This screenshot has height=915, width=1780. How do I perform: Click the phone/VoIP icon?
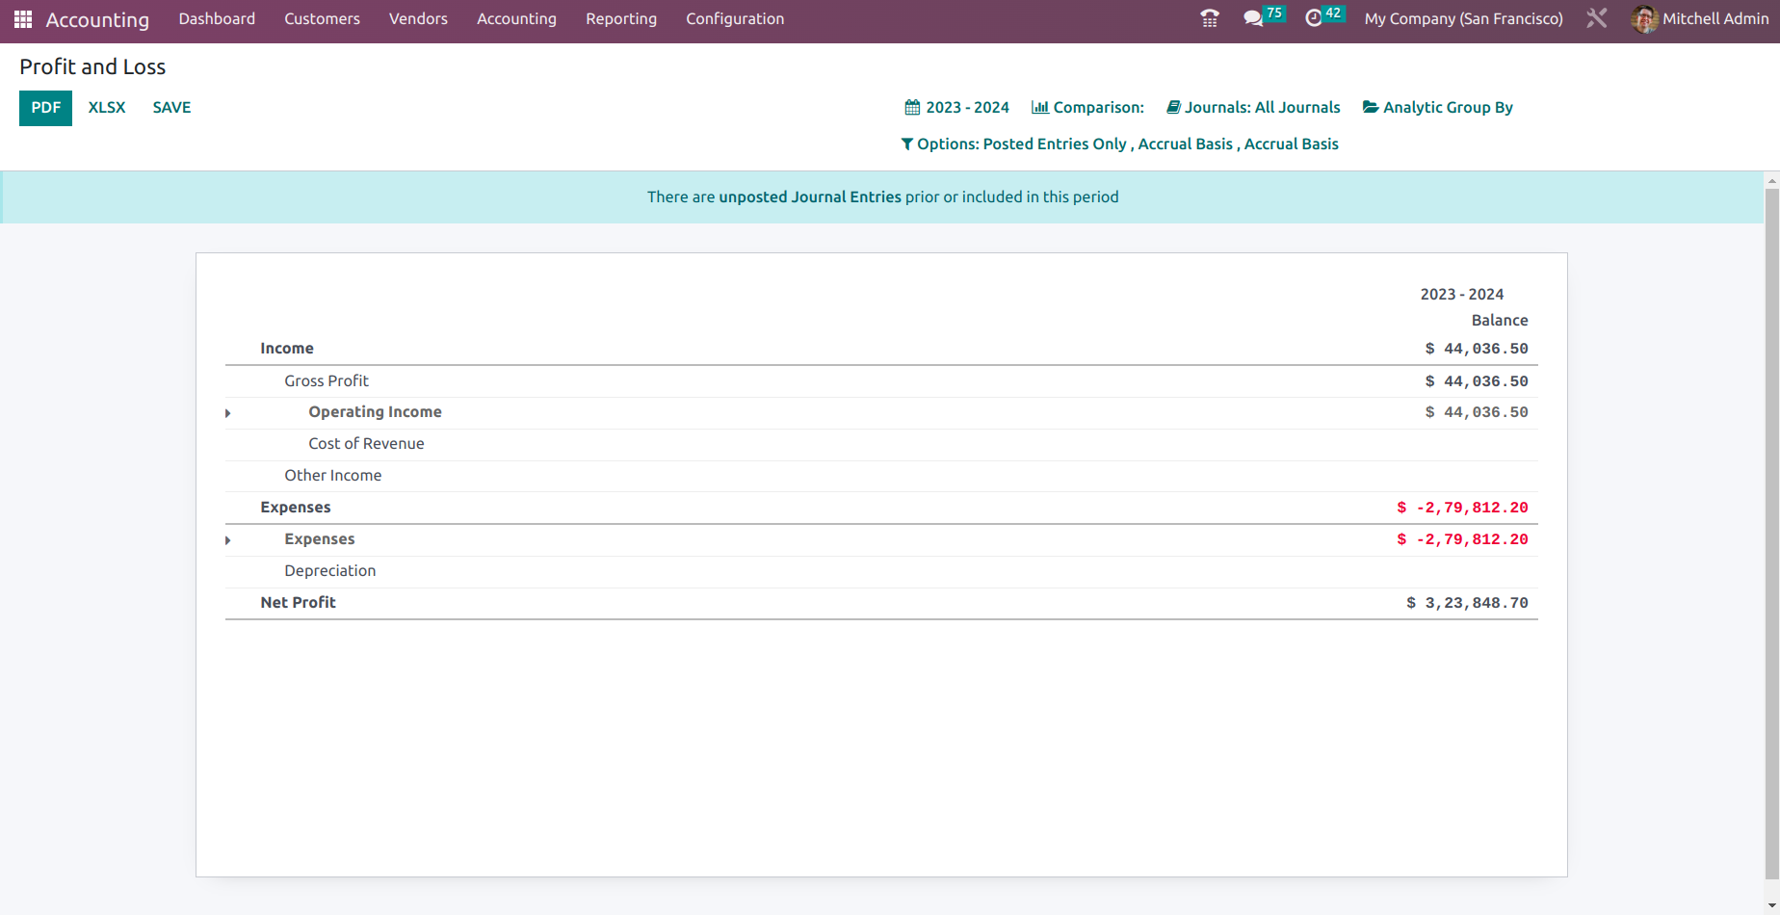point(1209,18)
